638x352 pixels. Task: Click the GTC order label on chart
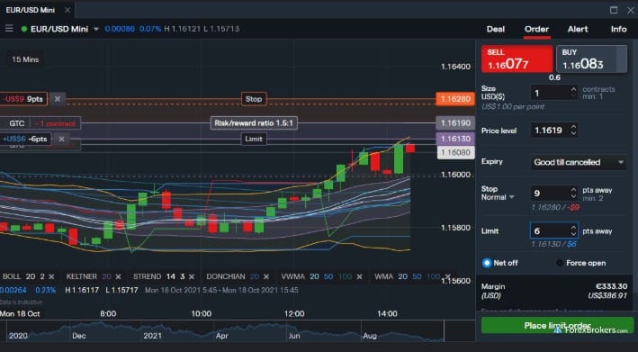coord(17,123)
